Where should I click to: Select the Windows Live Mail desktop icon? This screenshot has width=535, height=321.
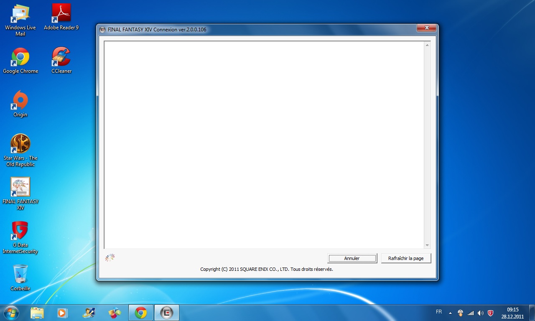pyautogui.click(x=20, y=20)
